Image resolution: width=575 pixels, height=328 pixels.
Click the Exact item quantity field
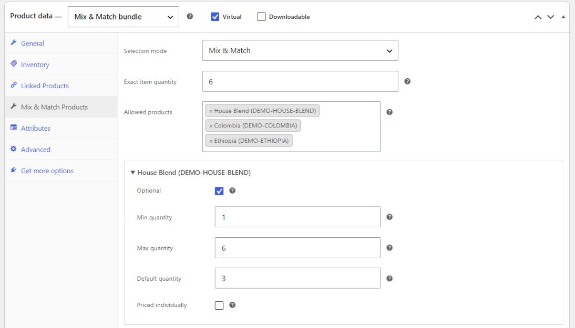coord(300,81)
